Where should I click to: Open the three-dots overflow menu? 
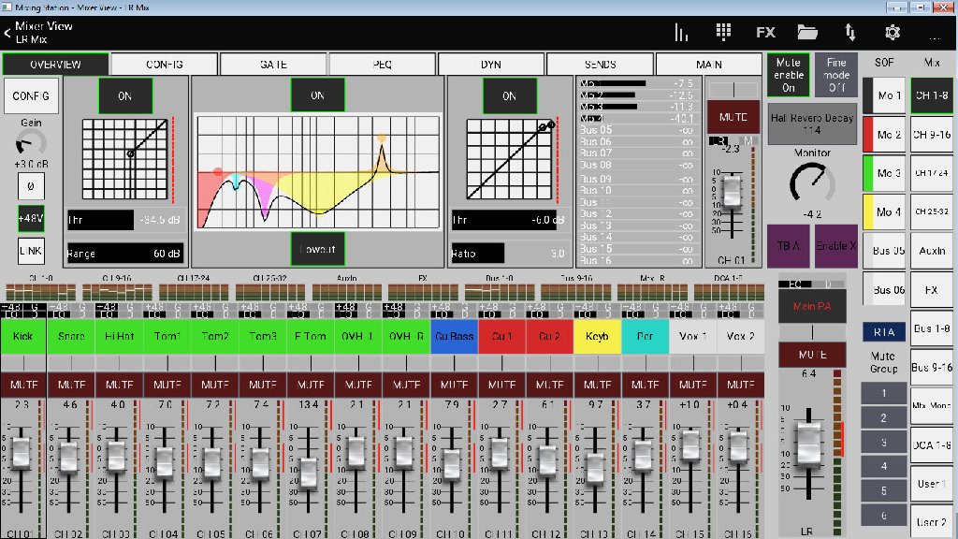[x=935, y=37]
